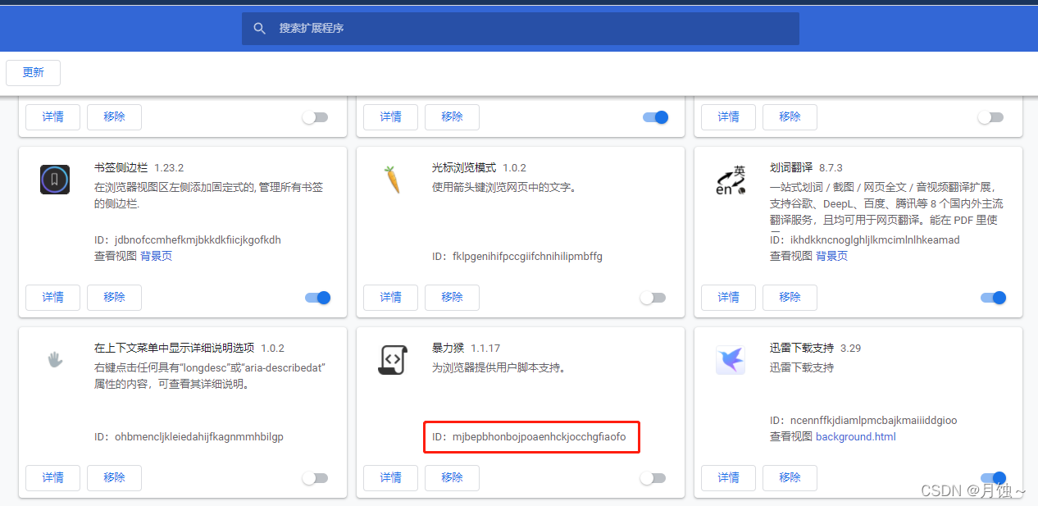Click the hand icon of 在上下文菜单 extension
This screenshot has width=1038, height=506.
[54, 359]
